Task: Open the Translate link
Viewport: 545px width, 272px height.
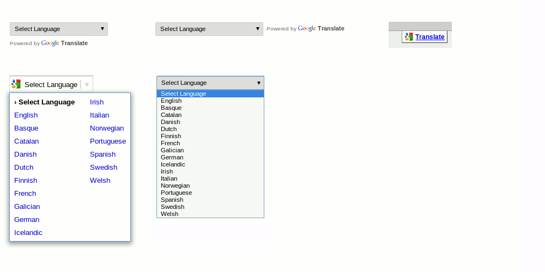Action: pos(429,37)
